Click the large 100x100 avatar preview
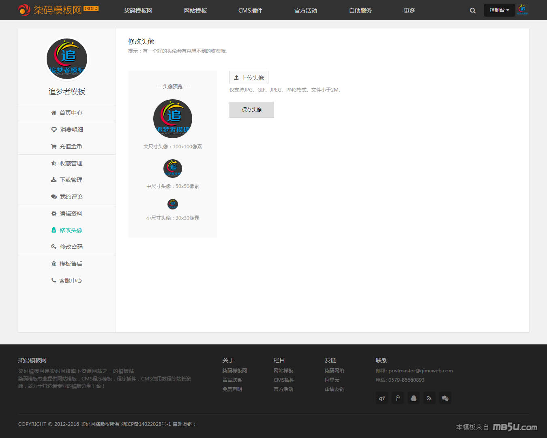The image size is (547, 438). (x=173, y=119)
